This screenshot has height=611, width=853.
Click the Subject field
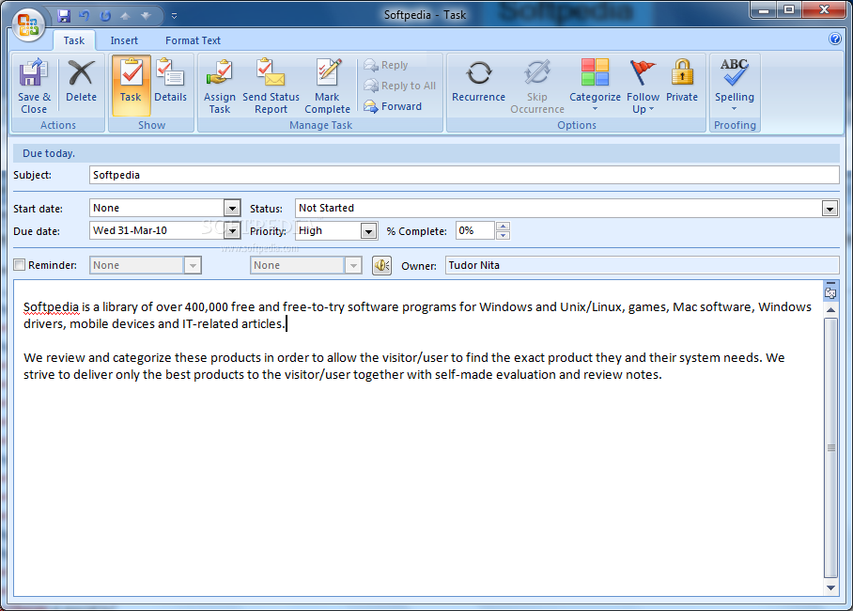[464, 175]
